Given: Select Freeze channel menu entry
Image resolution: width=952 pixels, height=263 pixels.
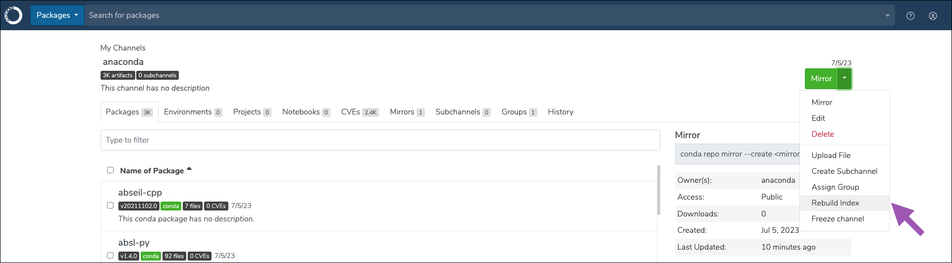Looking at the screenshot, I should point(845,219).
